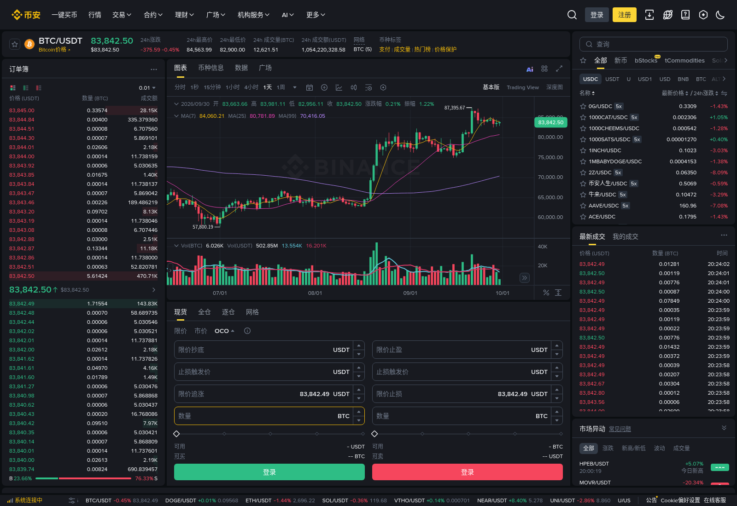Show the favorites list with the star filter

583,60
